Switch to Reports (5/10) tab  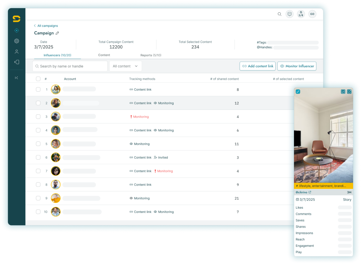coord(151,55)
